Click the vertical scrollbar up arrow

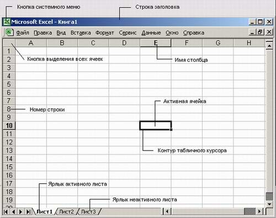coord(269,45)
